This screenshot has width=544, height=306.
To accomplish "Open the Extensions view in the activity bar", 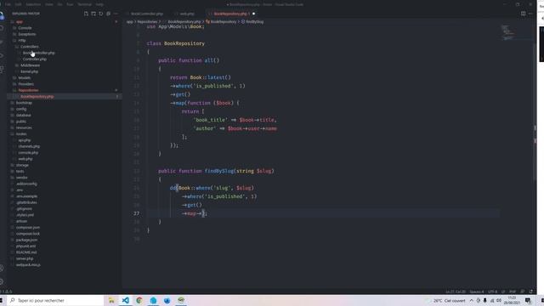I will 2,70.
